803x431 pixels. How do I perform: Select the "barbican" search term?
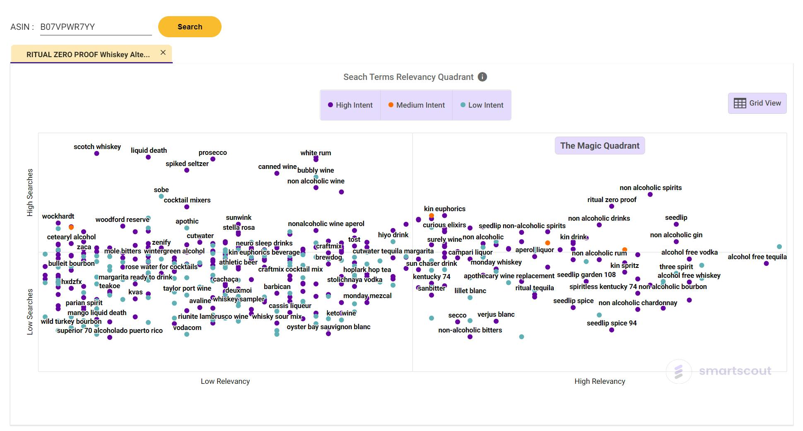tap(277, 287)
